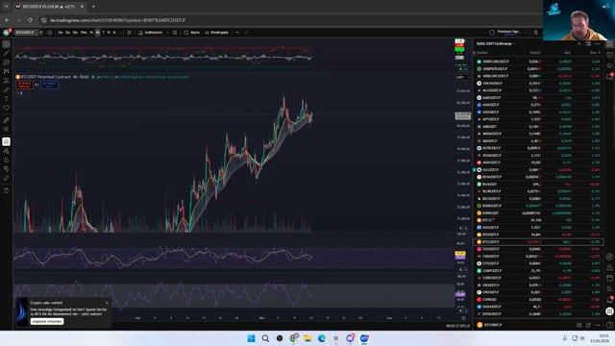Open the watchlist three-dots menu
Viewport: 615px width, 346px height.
pyautogui.click(x=598, y=44)
